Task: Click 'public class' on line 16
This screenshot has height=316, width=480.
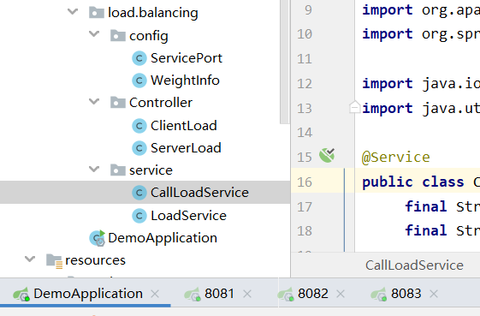Action: click(x=413, y=182)
